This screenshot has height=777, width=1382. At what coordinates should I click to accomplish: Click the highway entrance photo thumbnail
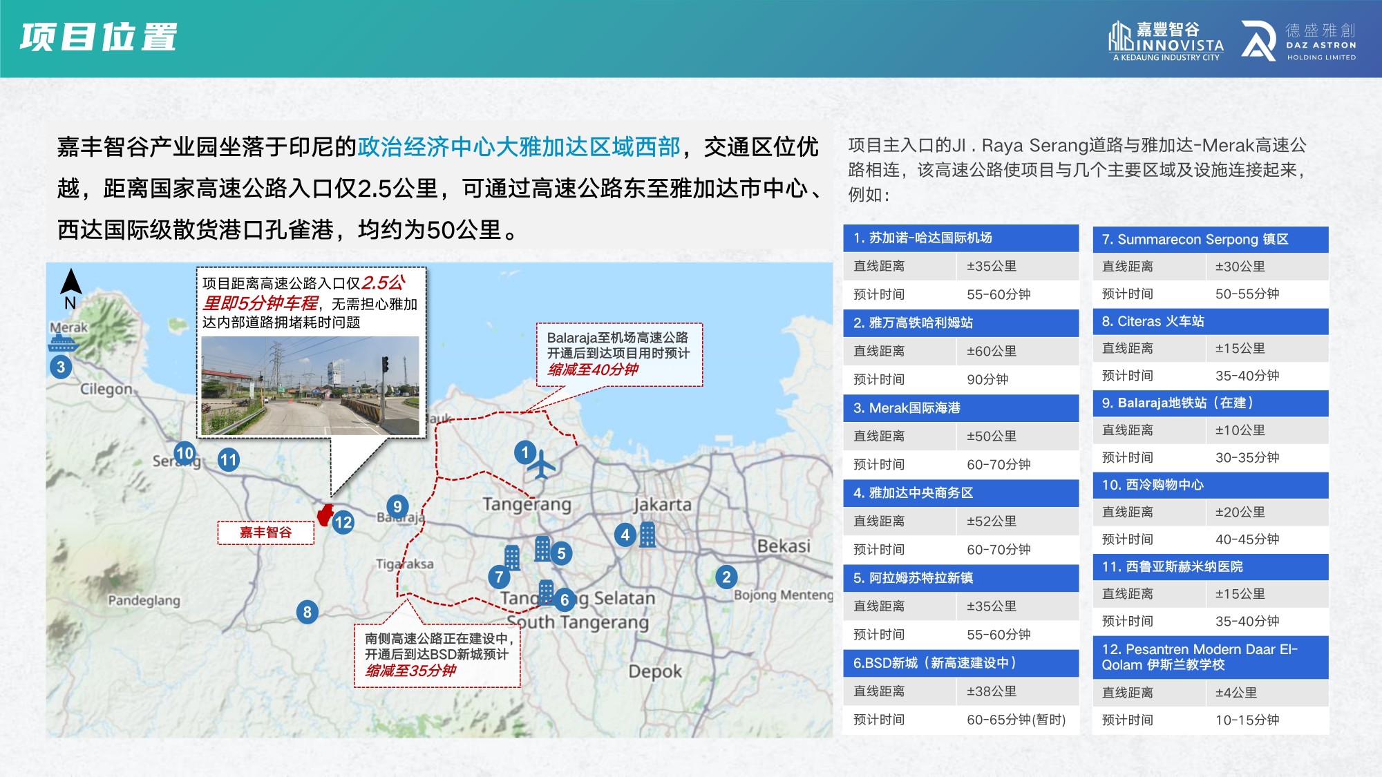(x=310, y=385)
